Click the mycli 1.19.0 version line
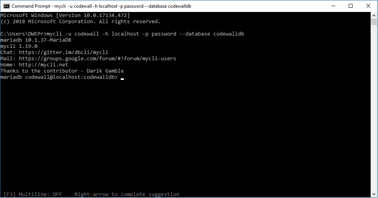378x198 pixels. (x=19, y=46)
